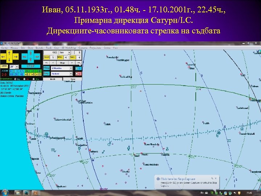Open the Projections menu
Viewport: 261px width, 196px height.
coord(95,48)
